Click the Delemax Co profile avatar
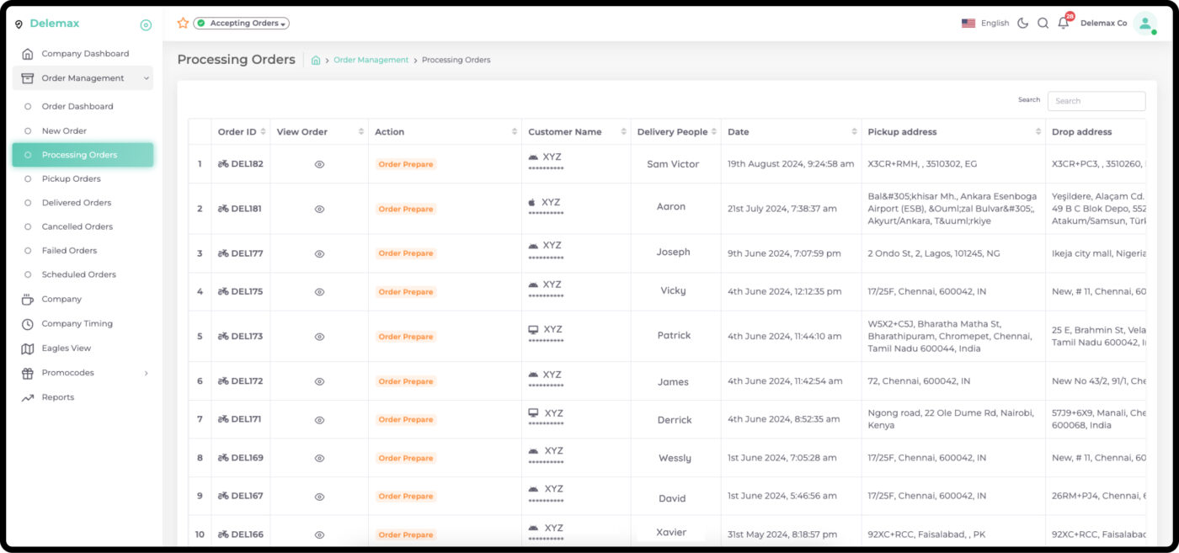Viewport: 1179px width, 553px height. point(1144,24)
